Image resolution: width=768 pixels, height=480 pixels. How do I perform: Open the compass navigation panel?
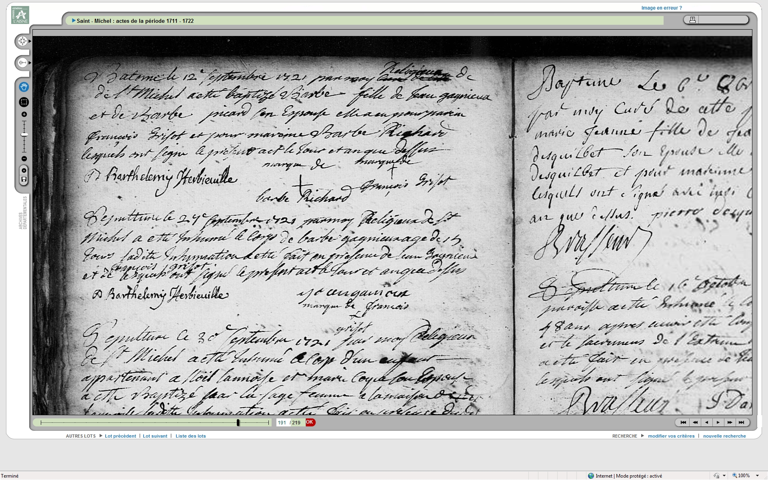click(x=23, y=41)
